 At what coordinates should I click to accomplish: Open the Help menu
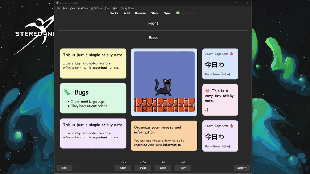(x=115, y=8)
